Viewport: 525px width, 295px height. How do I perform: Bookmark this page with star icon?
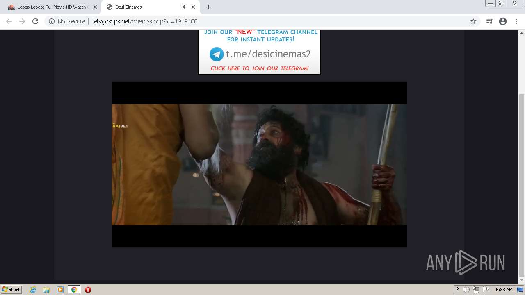click(473, 21)
